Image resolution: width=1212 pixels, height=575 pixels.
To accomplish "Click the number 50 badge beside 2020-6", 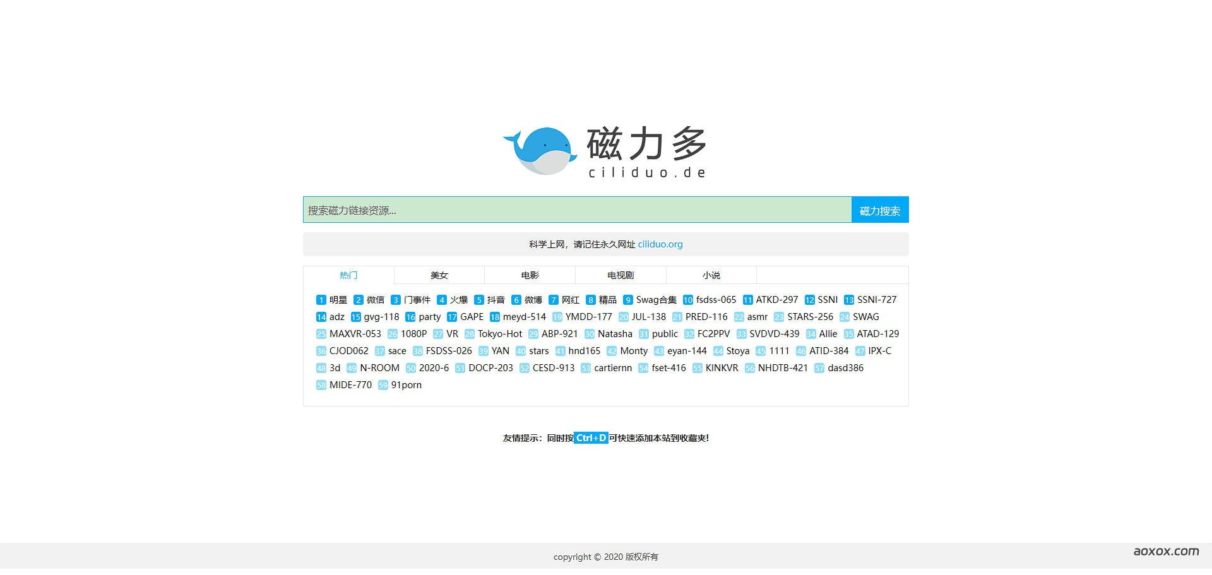I will click(x=410, y=368).
